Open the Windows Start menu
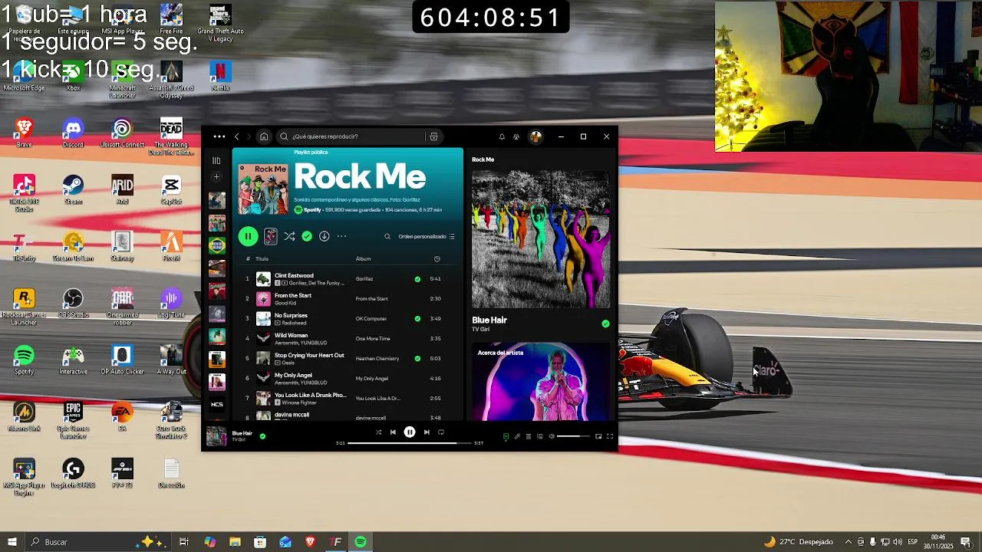 pos(12,542)
